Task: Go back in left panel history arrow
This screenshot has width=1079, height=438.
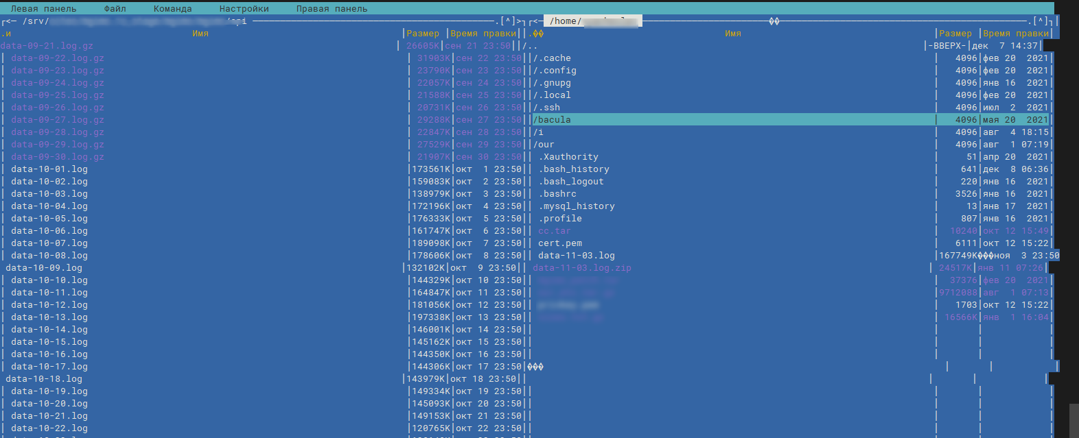Action: click(x=8, y=21)
